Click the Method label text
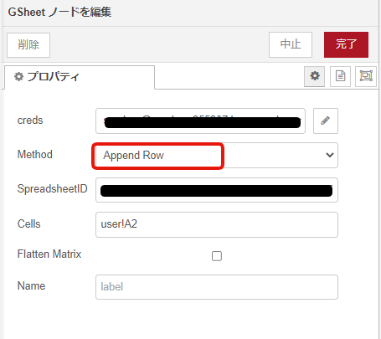381x339 pixels. [x=35, y=155]
